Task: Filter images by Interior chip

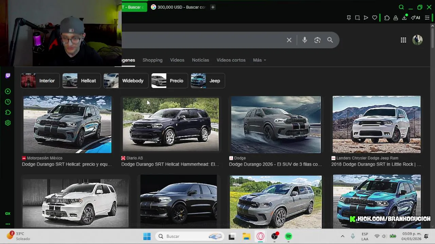Action: click(x=40, y=81)
